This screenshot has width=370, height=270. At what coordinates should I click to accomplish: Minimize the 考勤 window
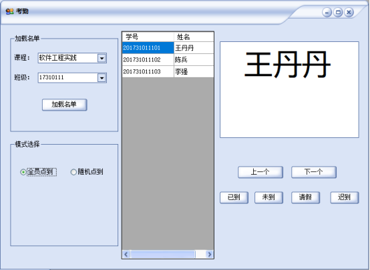click(327, 12)
